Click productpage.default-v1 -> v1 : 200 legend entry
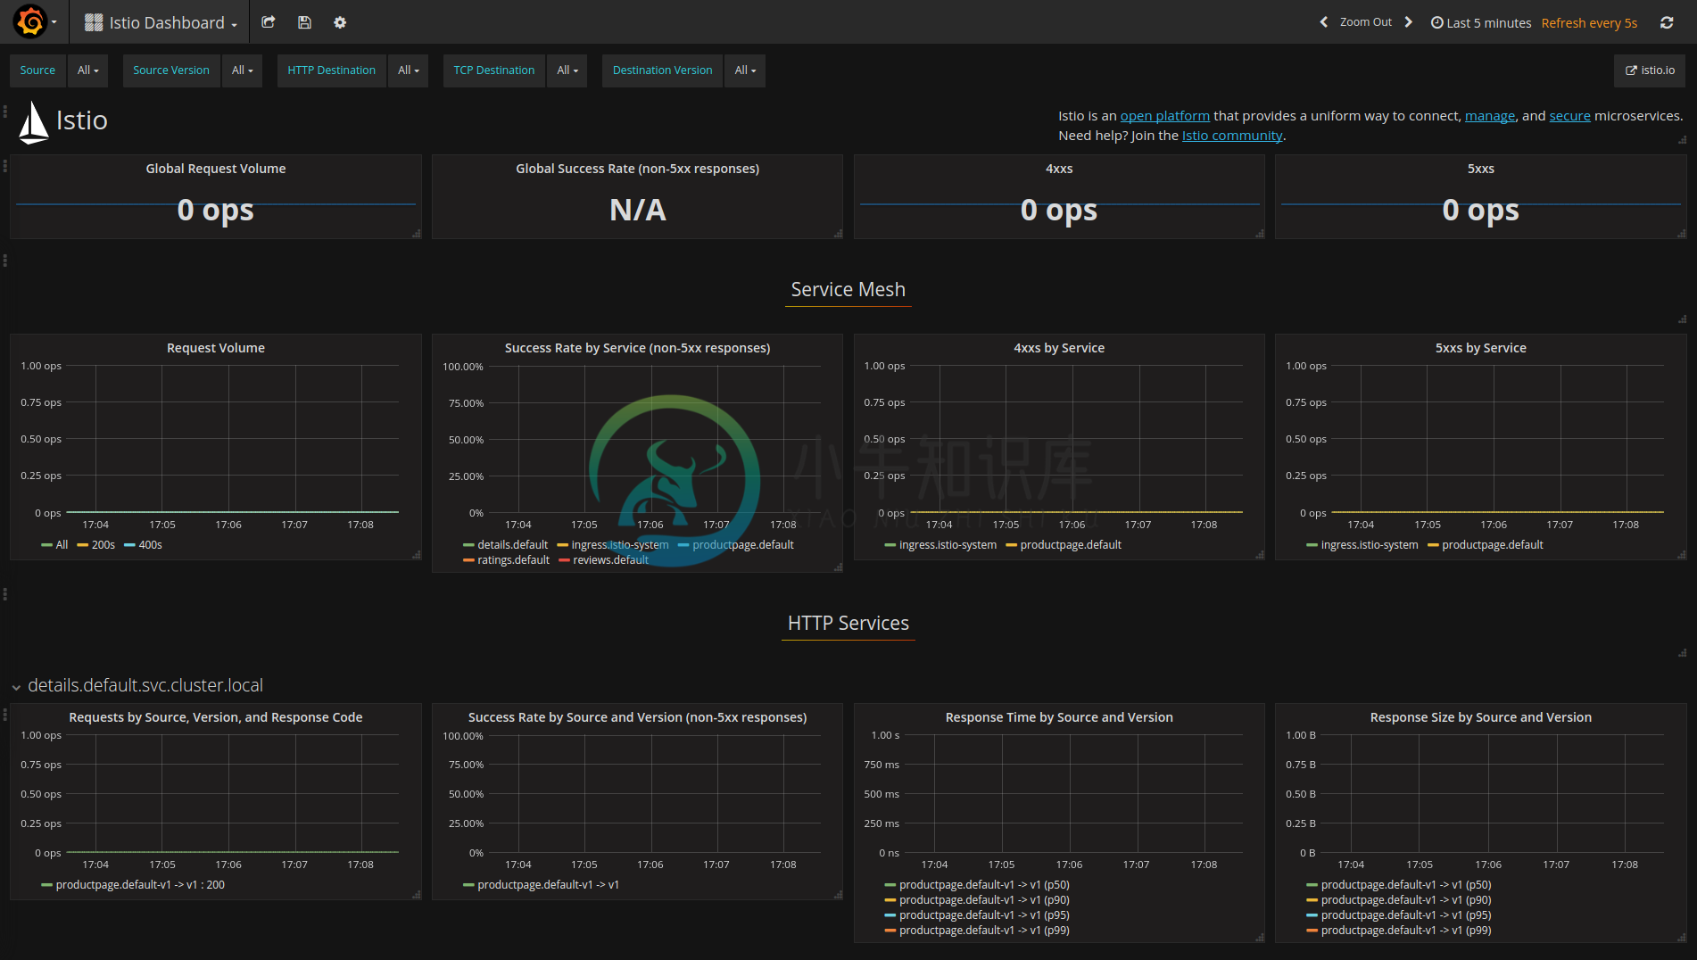This screenshot has height=960, width=1697. click(140, 885)
